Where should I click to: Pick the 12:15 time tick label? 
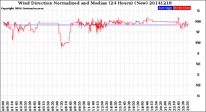[98, 106]
